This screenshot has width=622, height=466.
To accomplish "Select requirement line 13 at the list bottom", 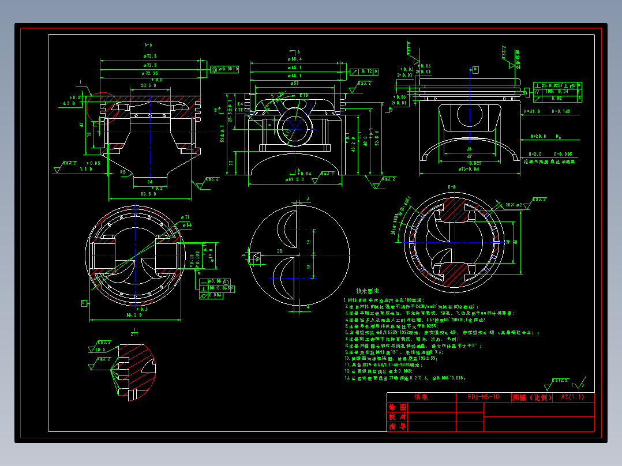I will pyautogui.click(x=405, y=378).
